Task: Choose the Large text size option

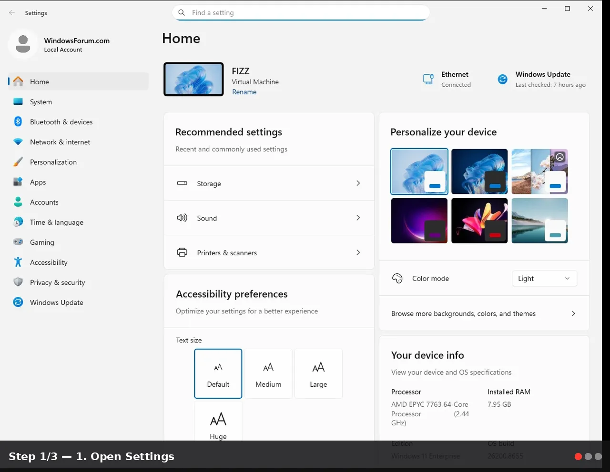Action: point(318,373)
